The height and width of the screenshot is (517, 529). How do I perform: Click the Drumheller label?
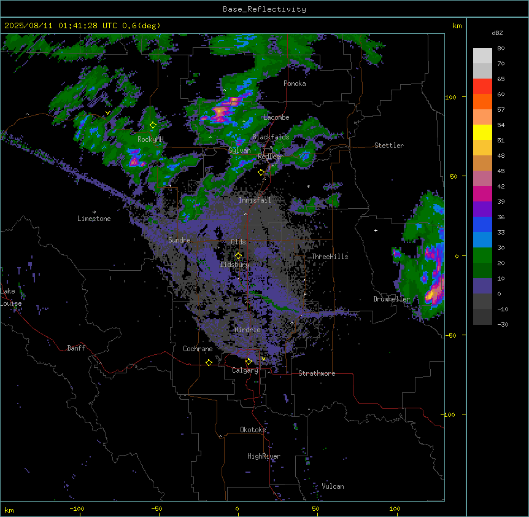point(392,299)
